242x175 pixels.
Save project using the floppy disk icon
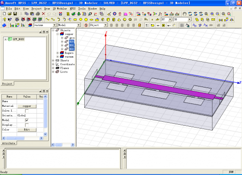(x=15, y=14)
